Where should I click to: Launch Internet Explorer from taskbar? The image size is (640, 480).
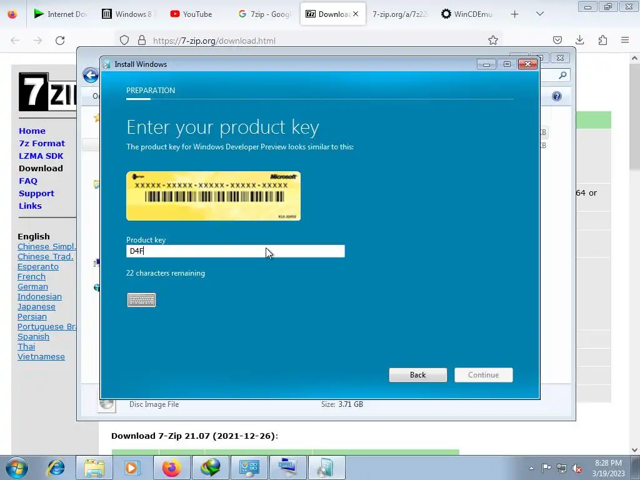56,467
